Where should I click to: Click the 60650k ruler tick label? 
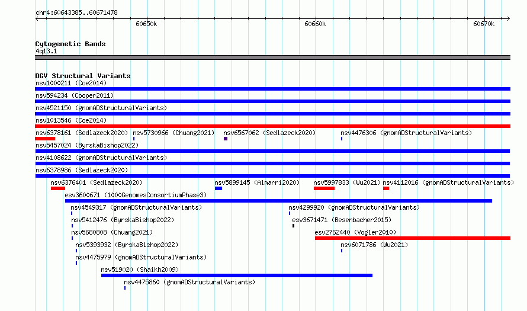pyautogui.click(x=146, y=24)
